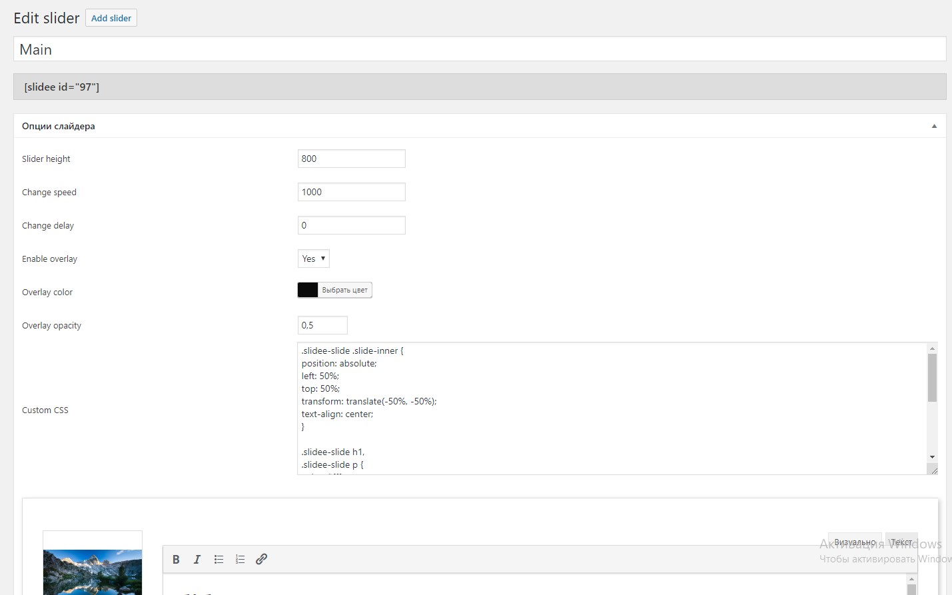Click the Enable overlay label
The width and height of the screenshot is (952, 595).
pos(49,259)
